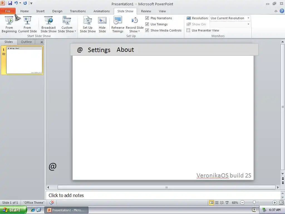Screen dimensions: 285x214
Task: Switch to Normal view icon
Action: [211, 203]
